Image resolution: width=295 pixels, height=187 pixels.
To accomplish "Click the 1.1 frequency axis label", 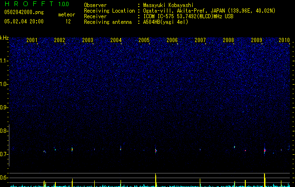I will pos(4,61).
